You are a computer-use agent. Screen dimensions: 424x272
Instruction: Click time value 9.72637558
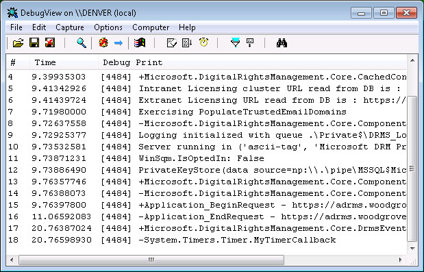point(59,123)
